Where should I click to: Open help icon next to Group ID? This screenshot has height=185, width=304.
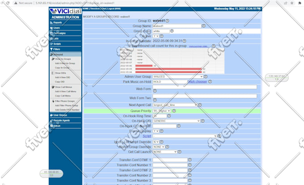pos(167,21)
